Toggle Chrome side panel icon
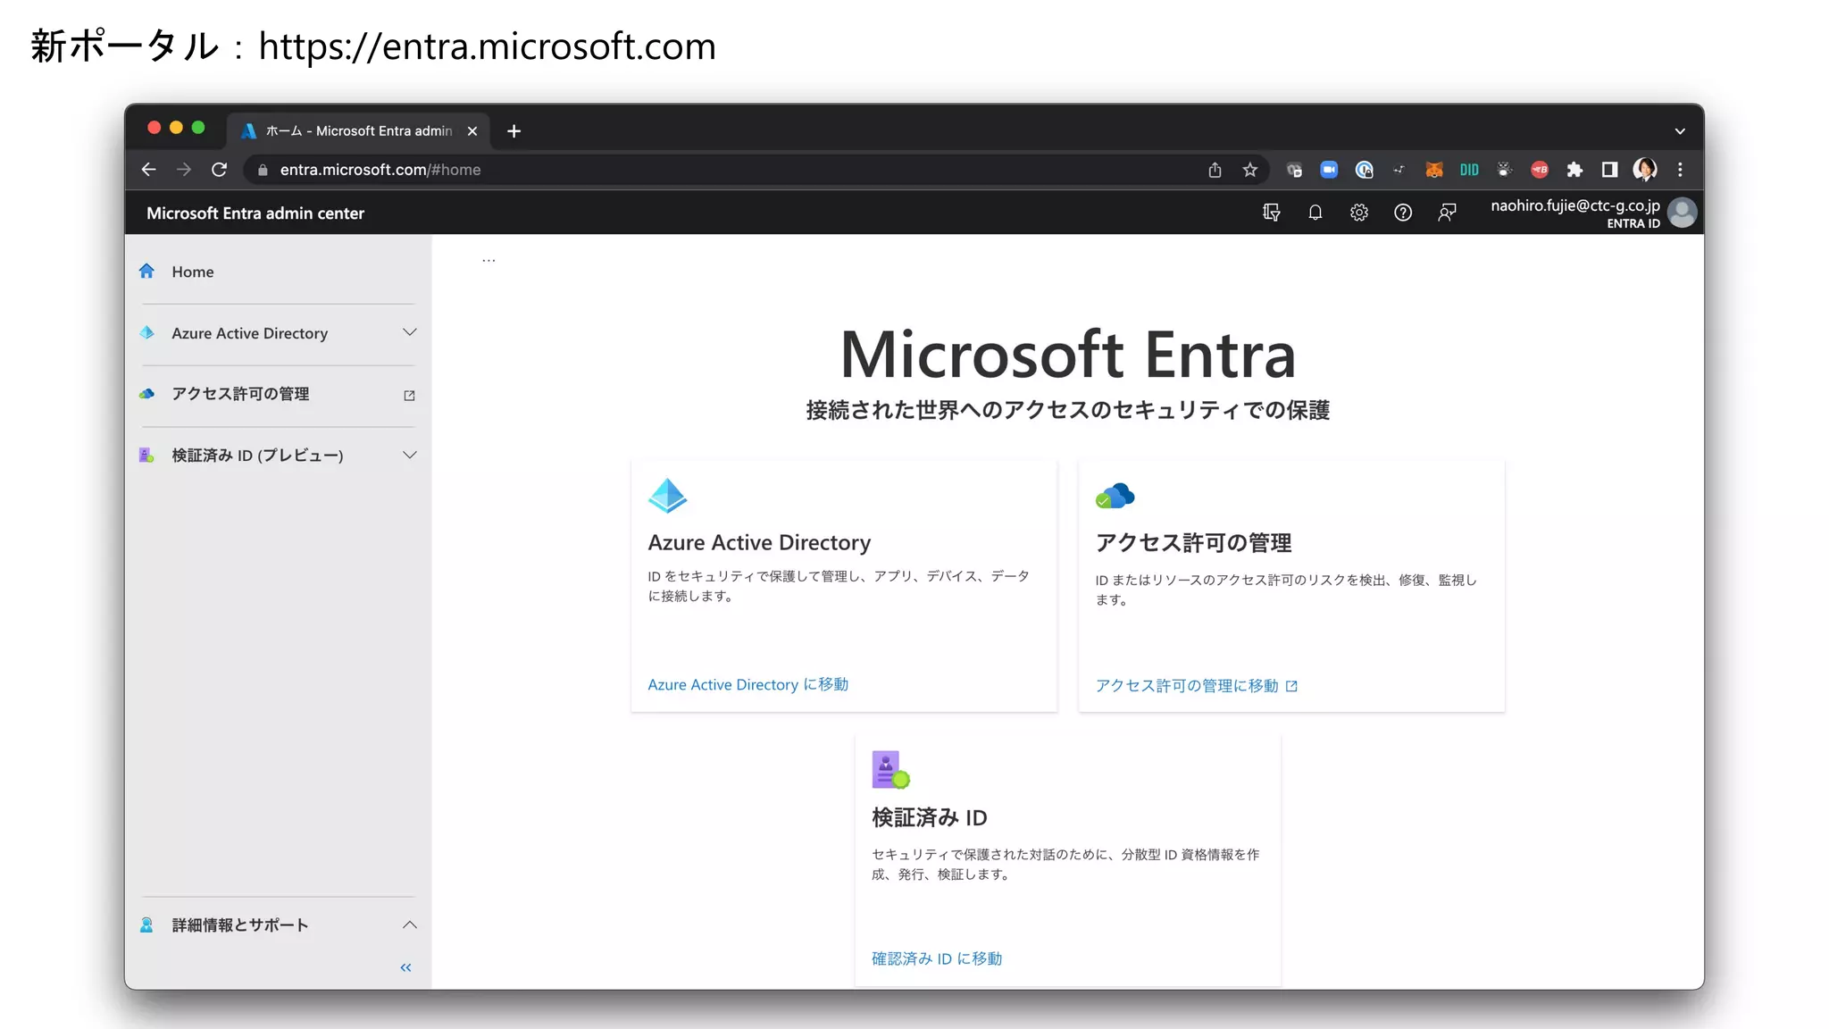The height and width of the screenshot is (1029, 1829). 1609,170
